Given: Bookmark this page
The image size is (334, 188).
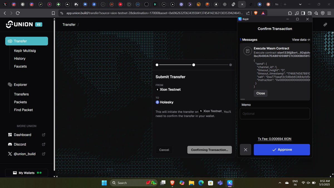Looking at the screenshot, I should pos(53,13).
